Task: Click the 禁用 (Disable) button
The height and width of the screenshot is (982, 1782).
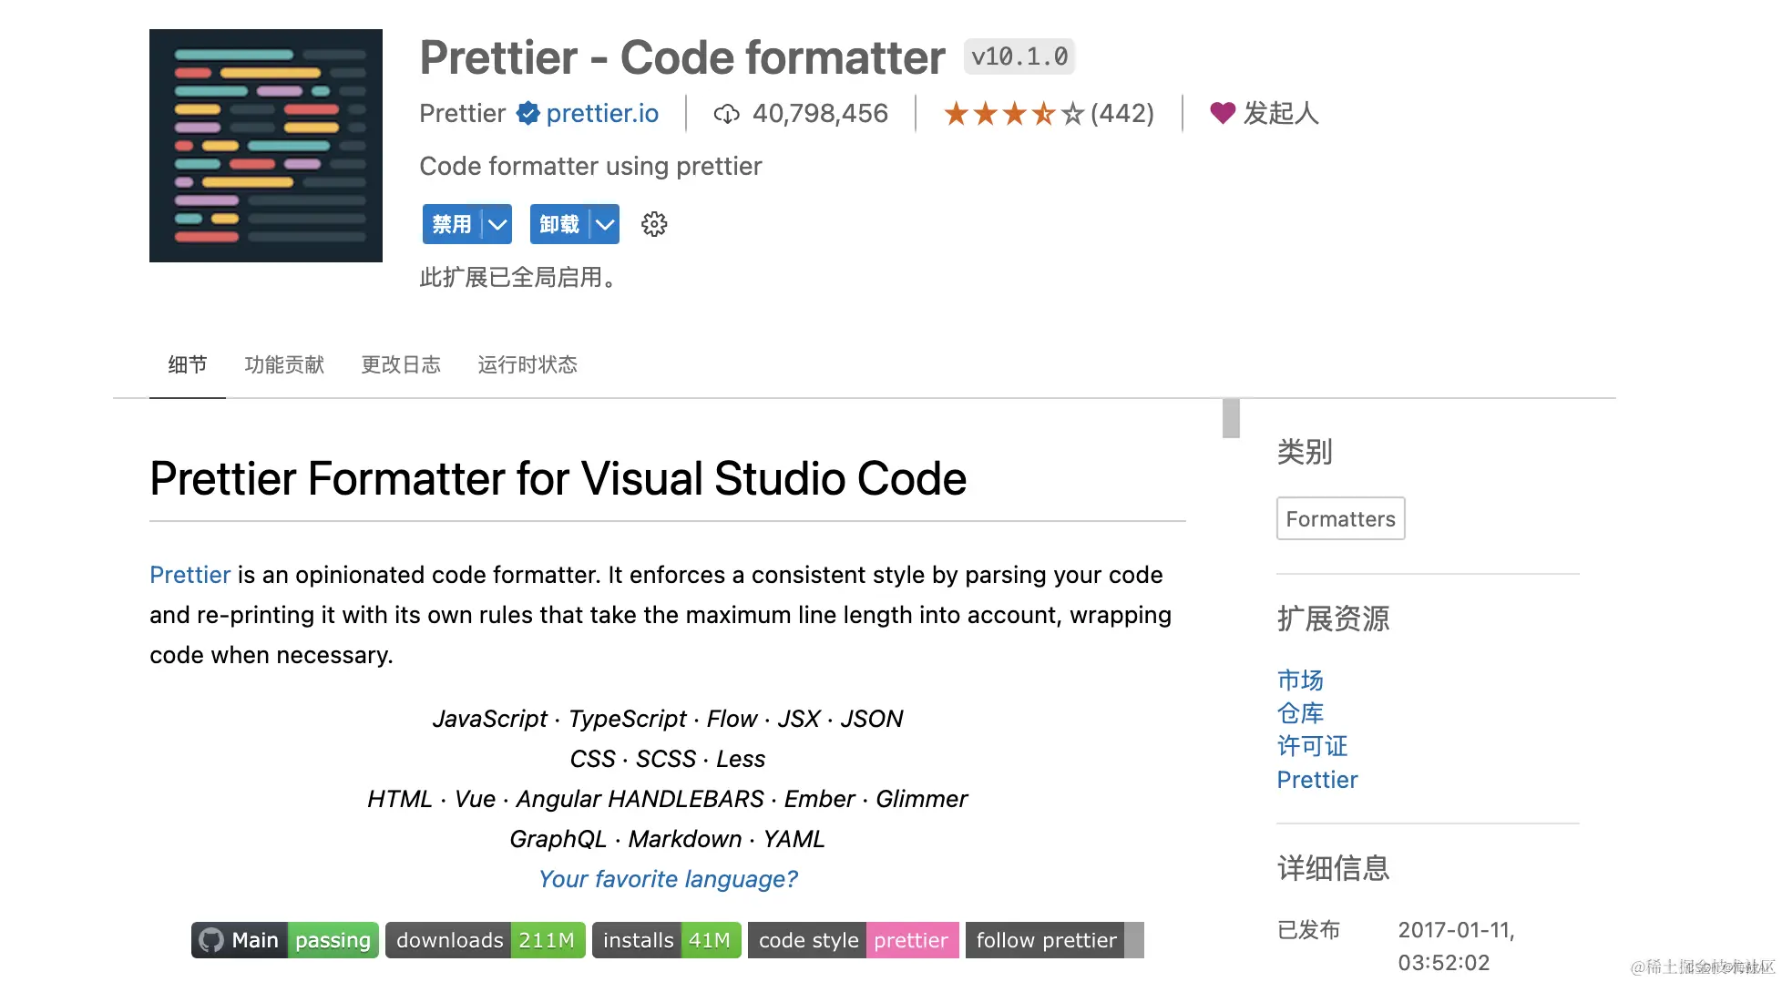Action: coord(452,224)
